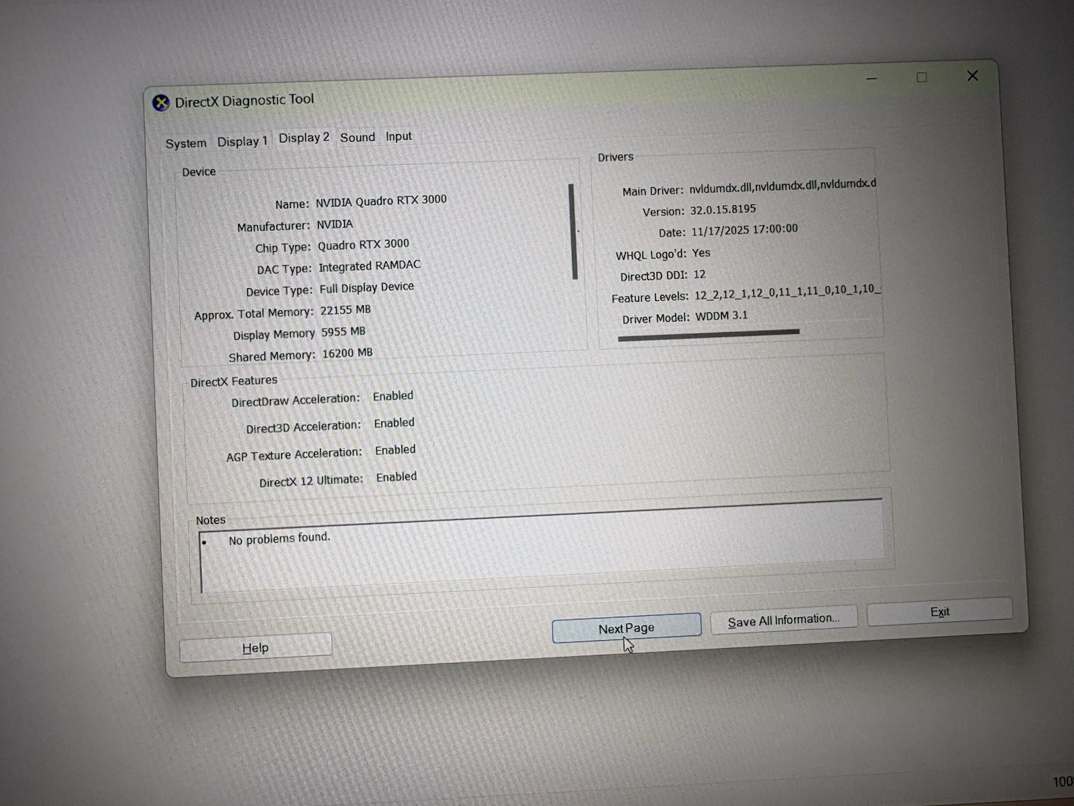Click AGP Texture Acceleration Enabled value
1074x806 pixels.
point(395,450)
